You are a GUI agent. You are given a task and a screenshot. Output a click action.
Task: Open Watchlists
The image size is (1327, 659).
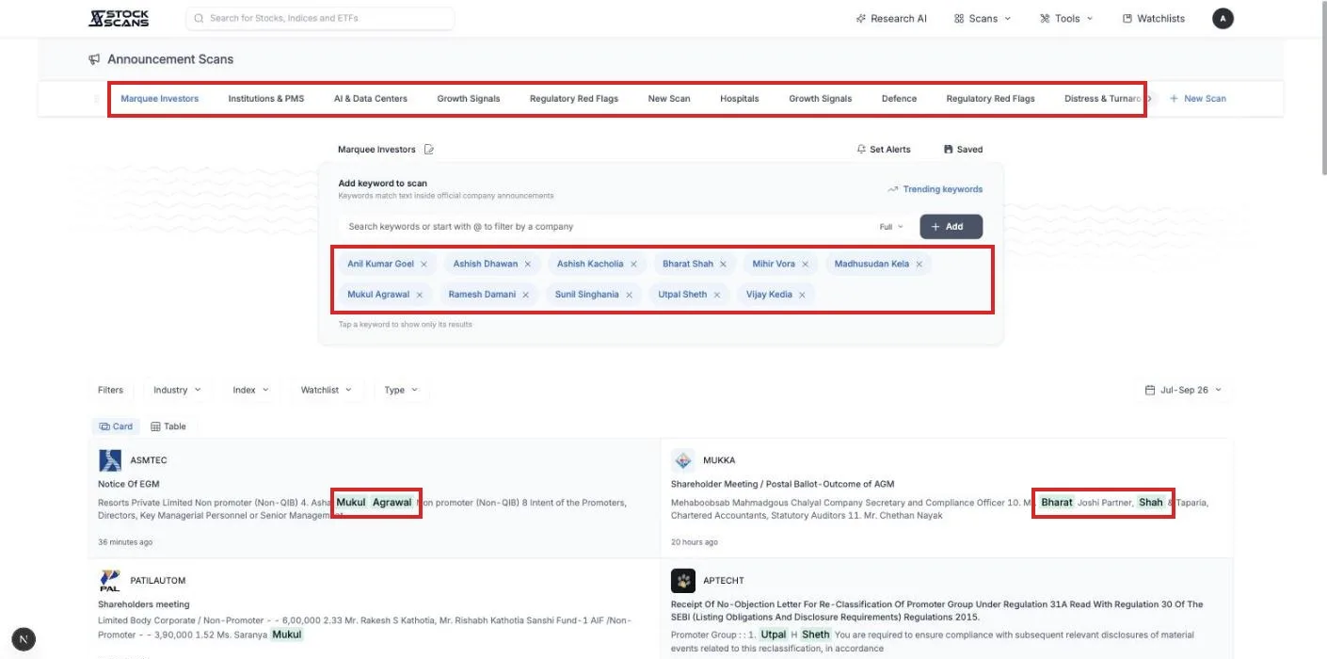(x=1154, y=18)
